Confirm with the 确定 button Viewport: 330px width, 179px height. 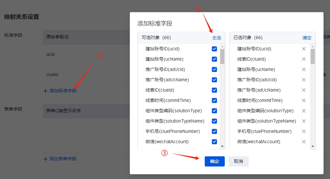pos(214,161)
